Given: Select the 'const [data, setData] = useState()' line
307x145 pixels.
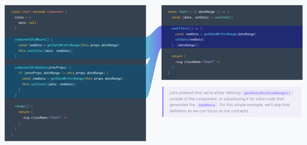Looking at the screenshot, I should point(202,17).
